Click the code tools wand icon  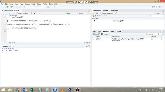(x=35, y=13)
